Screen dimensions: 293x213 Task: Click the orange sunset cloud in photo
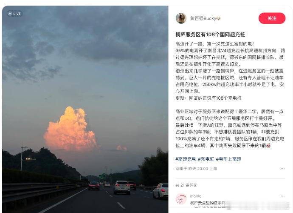[70, 130]
